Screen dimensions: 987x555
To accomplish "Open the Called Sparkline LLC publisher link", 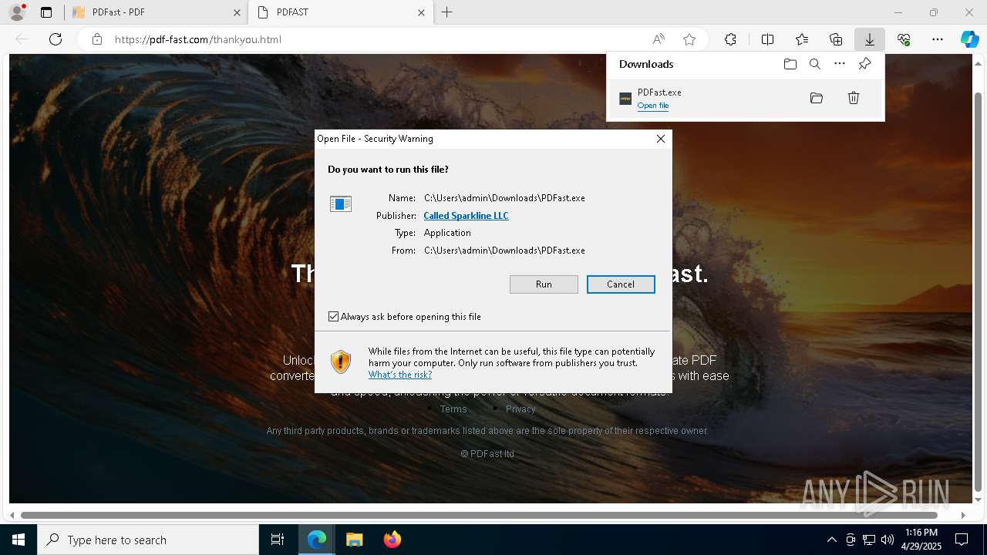I will (x=466, y=216).
